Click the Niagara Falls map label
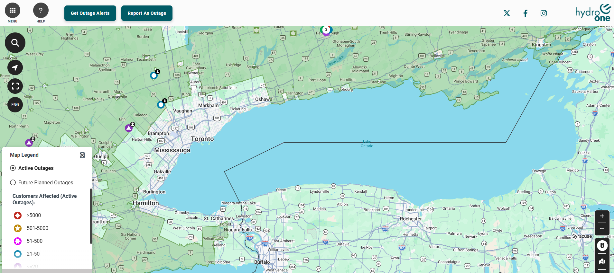This screenshot has width=614, height=273. pos(237,230)
